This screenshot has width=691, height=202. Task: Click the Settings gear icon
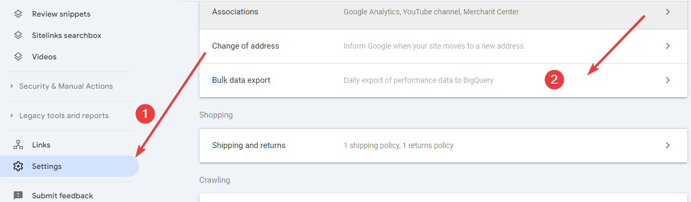(18, 166)
